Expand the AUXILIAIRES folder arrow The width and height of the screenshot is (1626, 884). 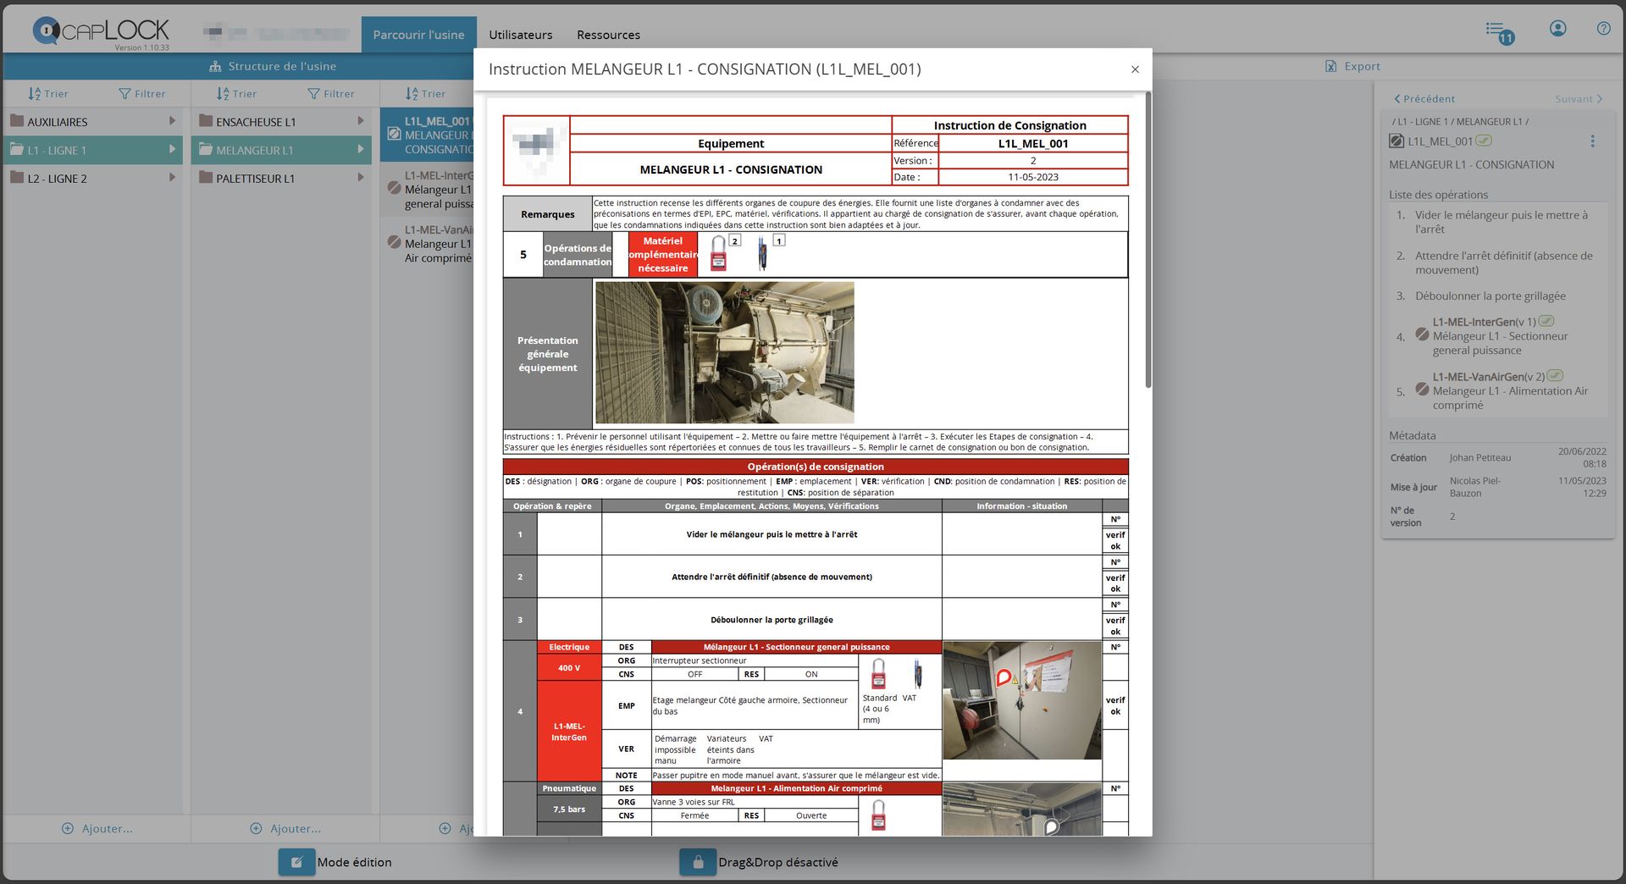tap(172, 121)
